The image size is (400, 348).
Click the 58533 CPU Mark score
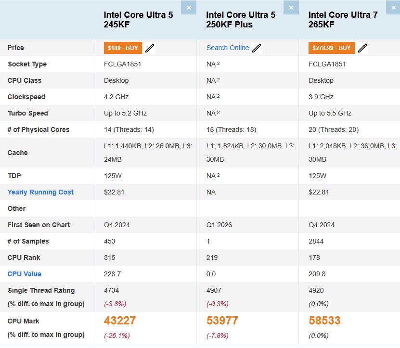[x=324, y=320]
